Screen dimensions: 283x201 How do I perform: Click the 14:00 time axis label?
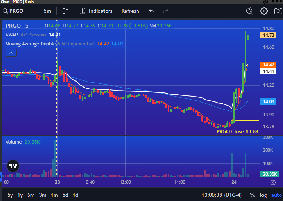[180, 182]
